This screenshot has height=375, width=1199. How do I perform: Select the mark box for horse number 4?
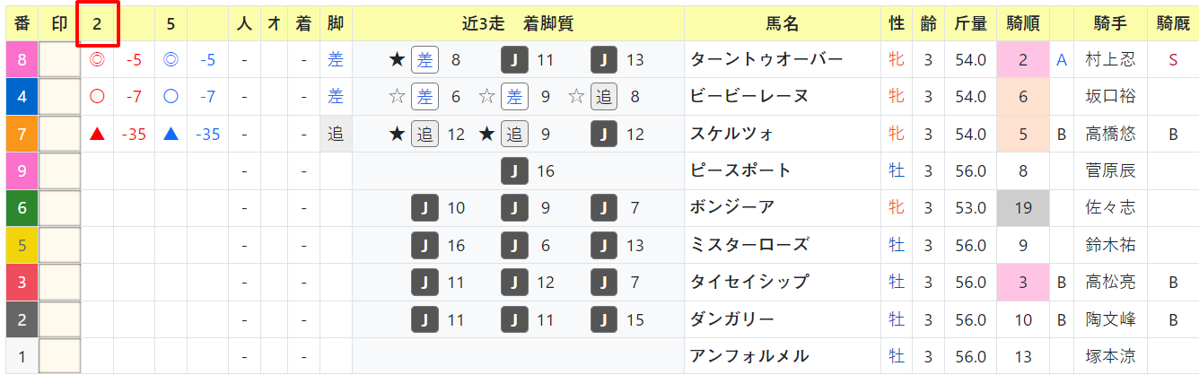pyautogui.click(x=60, y=97)
